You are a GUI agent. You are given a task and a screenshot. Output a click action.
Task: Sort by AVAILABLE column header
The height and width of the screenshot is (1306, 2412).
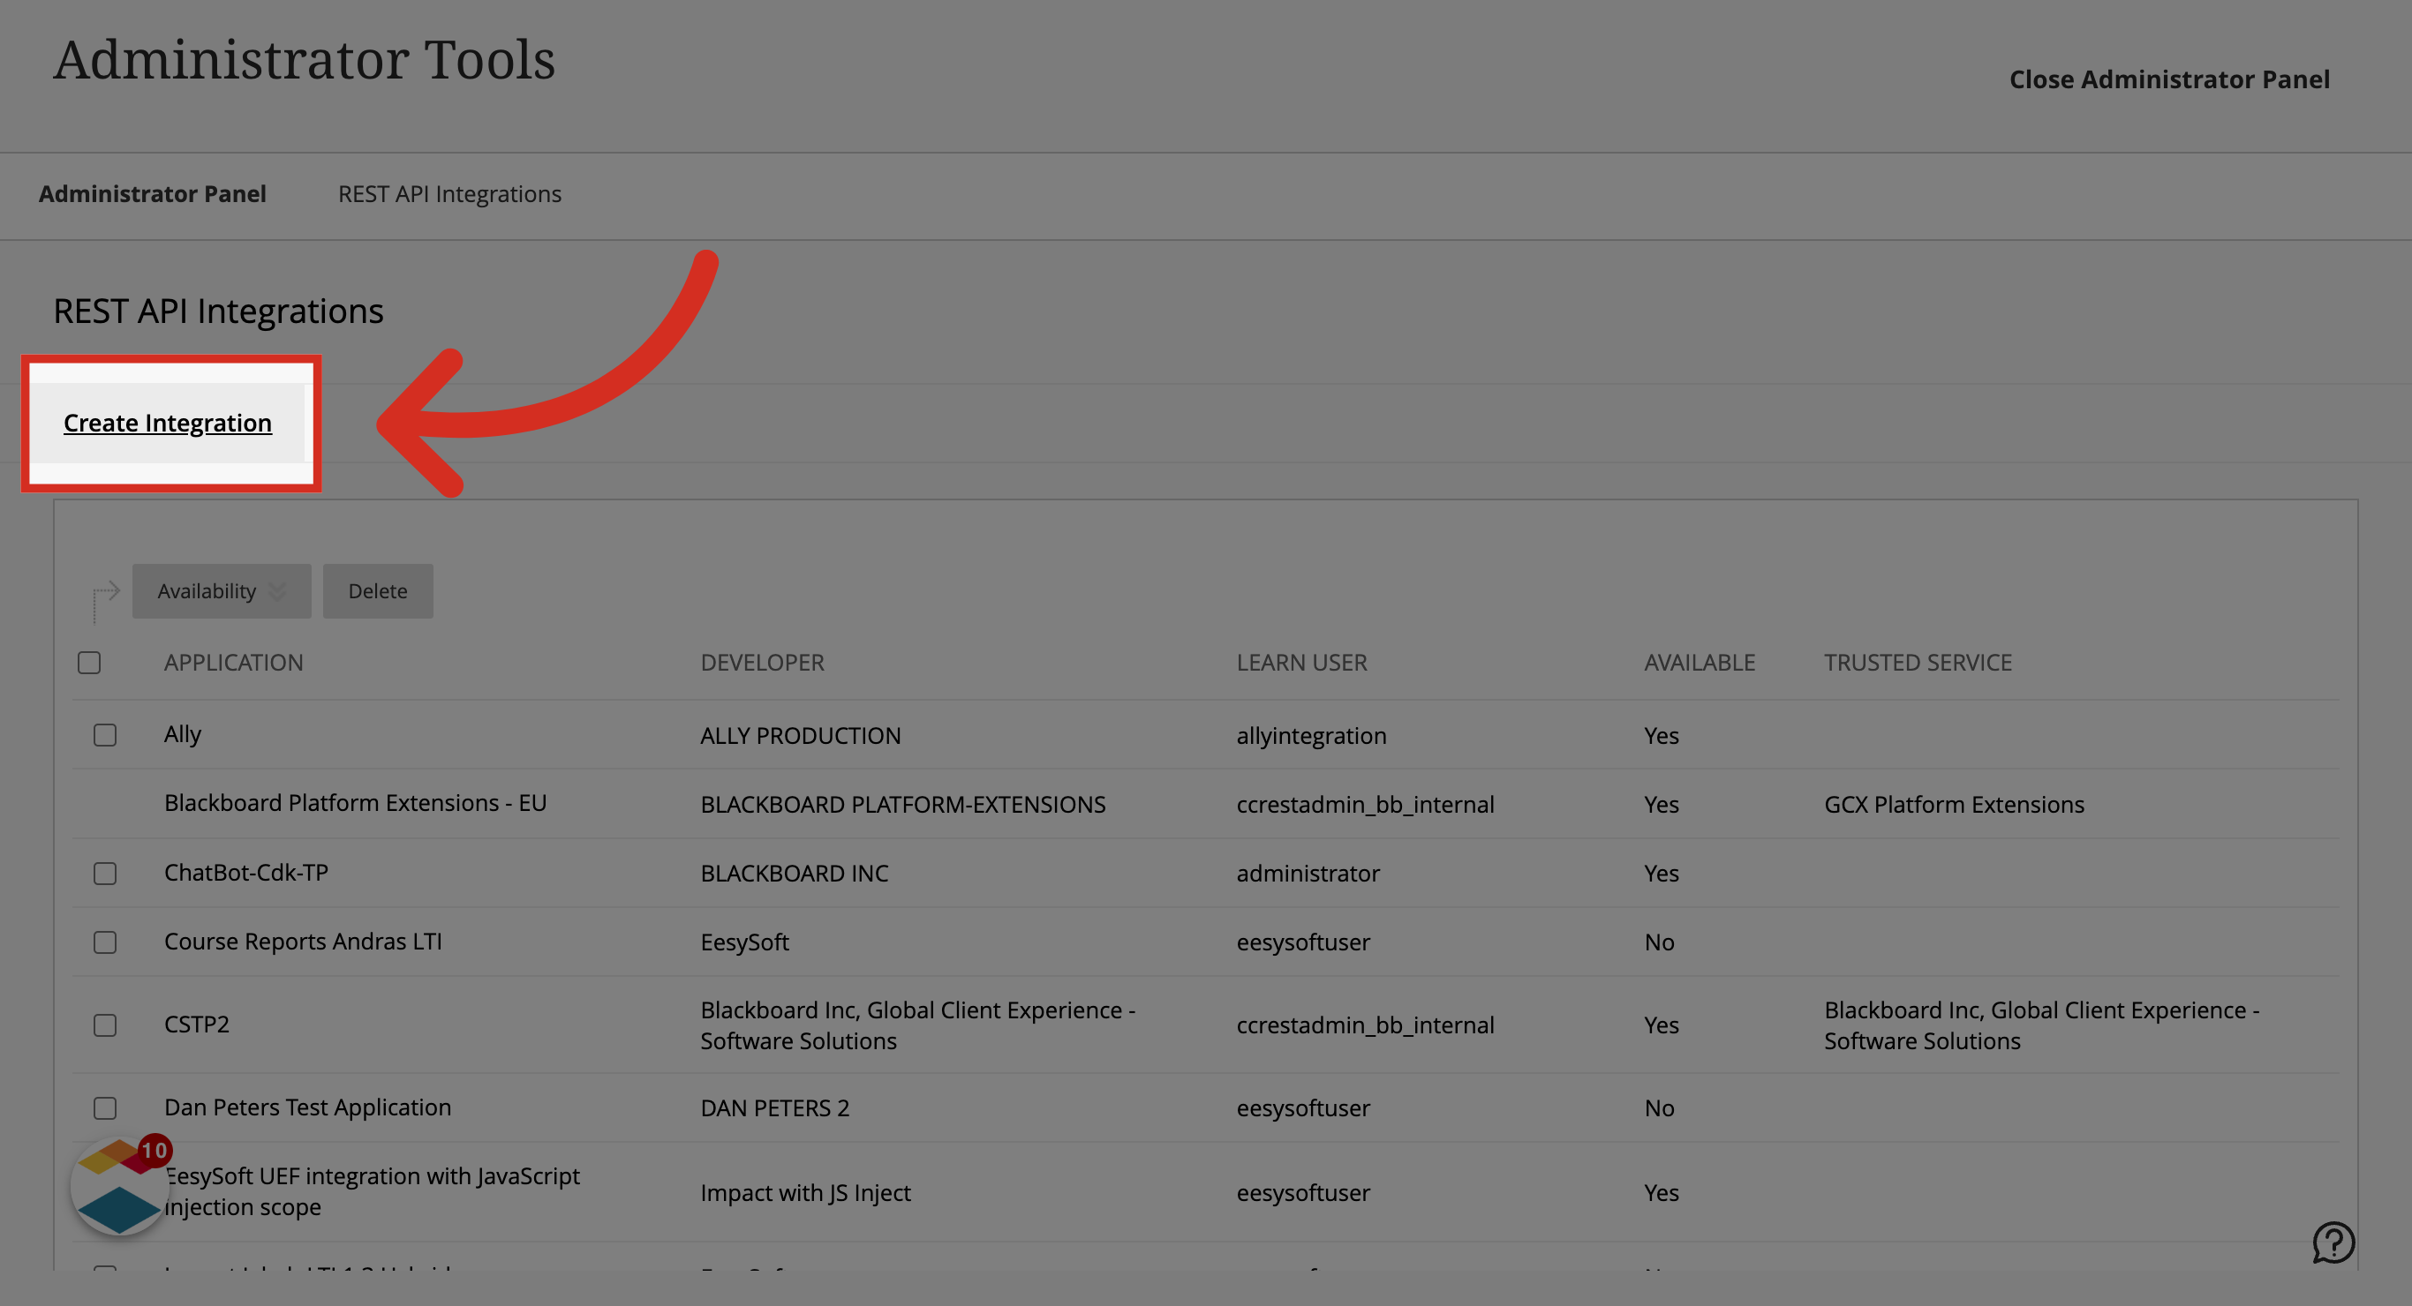pos(1700,663)
